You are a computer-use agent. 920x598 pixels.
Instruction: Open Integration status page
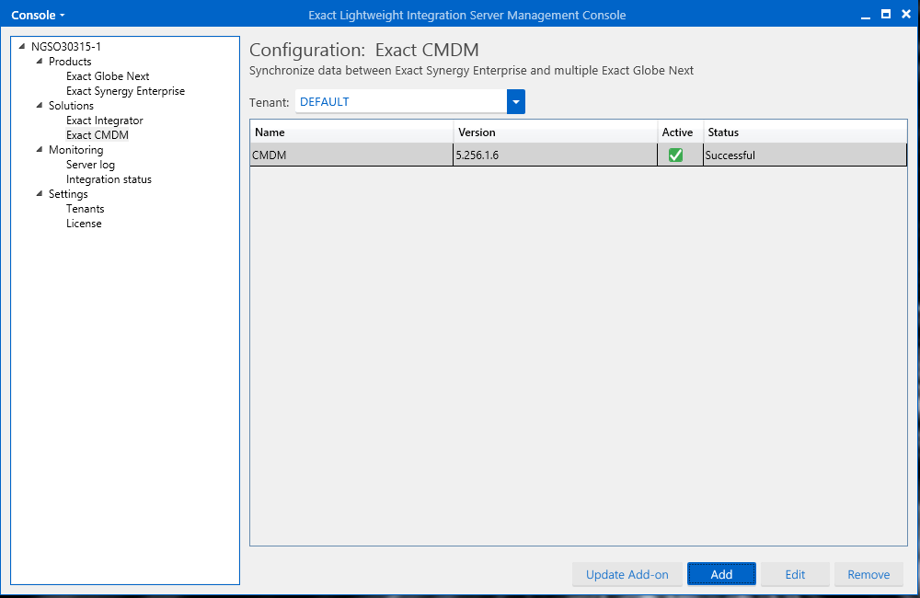[x=109, y=179]
